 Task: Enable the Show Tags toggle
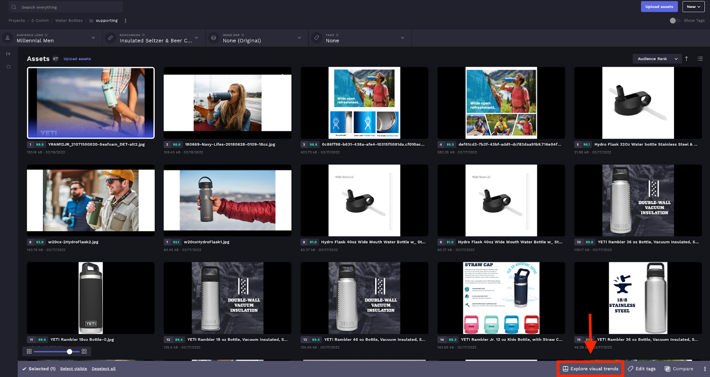pos(674,20)
